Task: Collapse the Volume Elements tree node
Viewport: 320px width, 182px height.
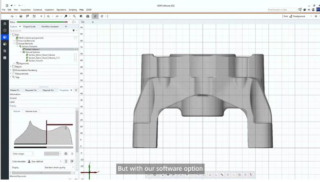Action: (18, 46)
